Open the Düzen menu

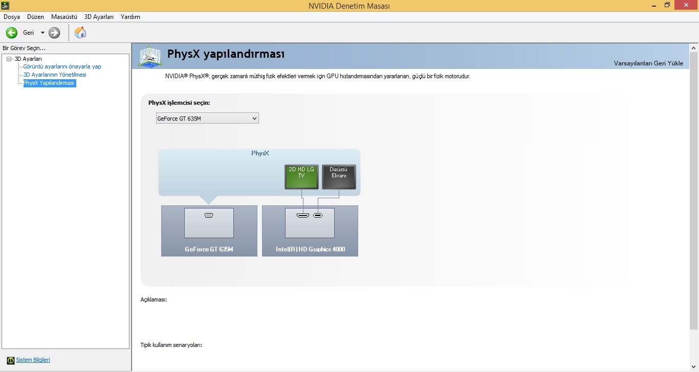pos(35,17)
